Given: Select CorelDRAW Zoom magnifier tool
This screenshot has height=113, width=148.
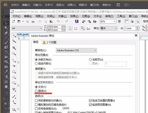Looking at the screenshot, I should click(14, 53).
